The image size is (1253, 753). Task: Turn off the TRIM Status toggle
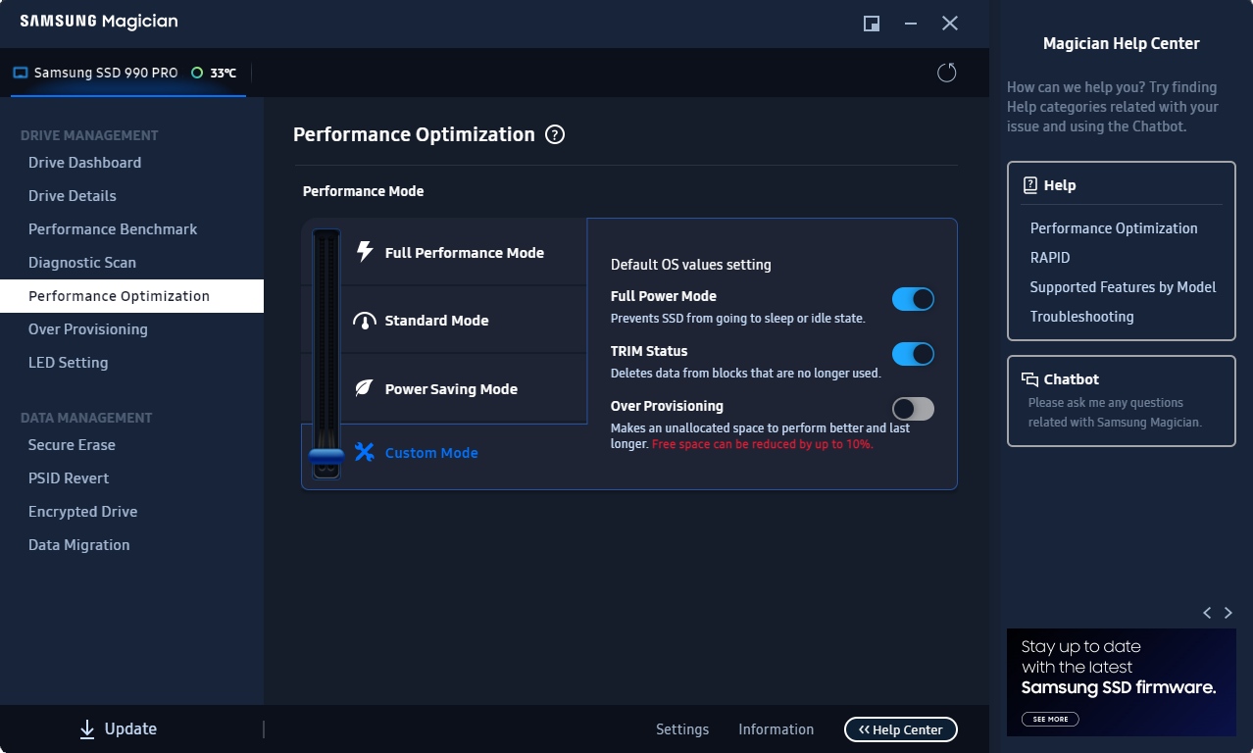[x=912, y=354]
